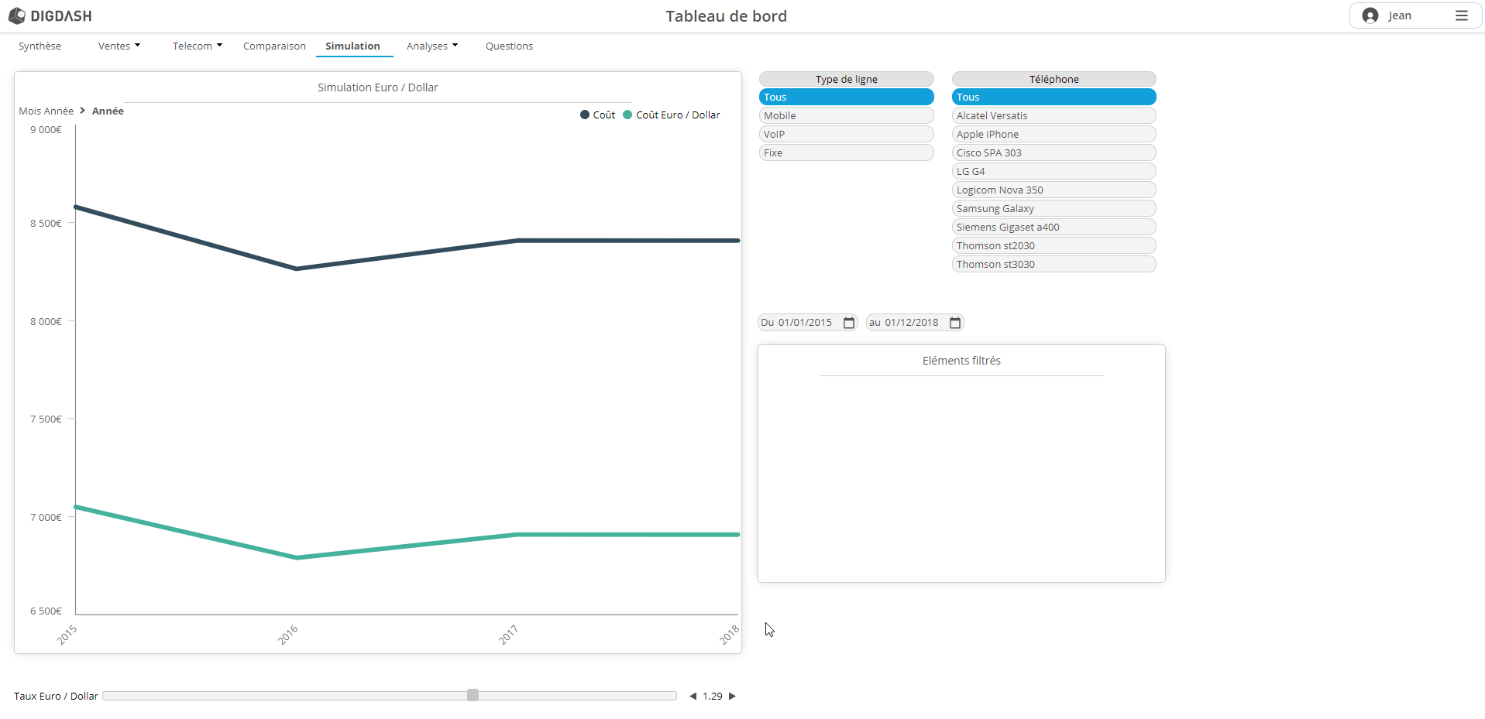Click the 2018 x-axis label
This screenshot has height=719, width=1485.
[x=729, y=635]
